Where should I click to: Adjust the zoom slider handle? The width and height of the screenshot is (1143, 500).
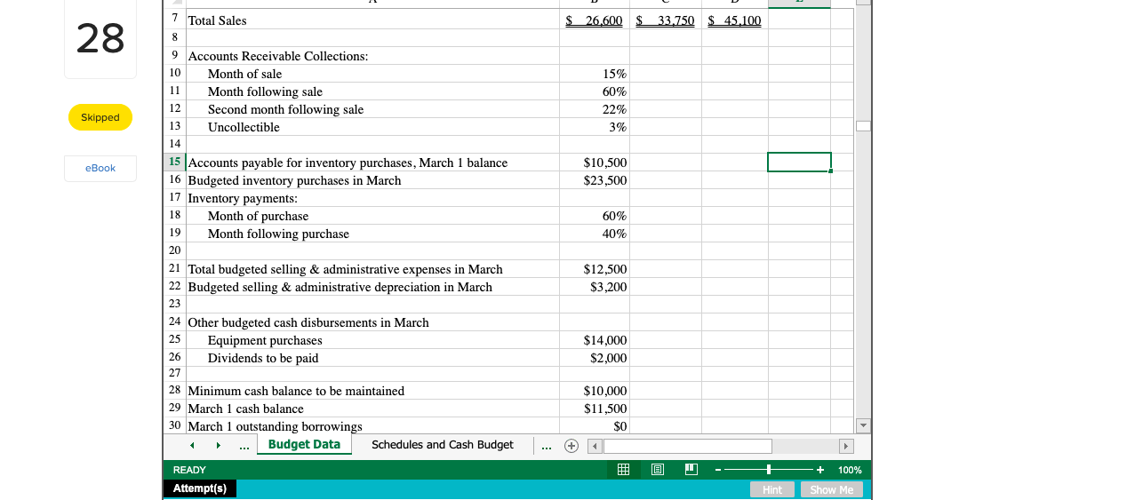coord(769,470)
